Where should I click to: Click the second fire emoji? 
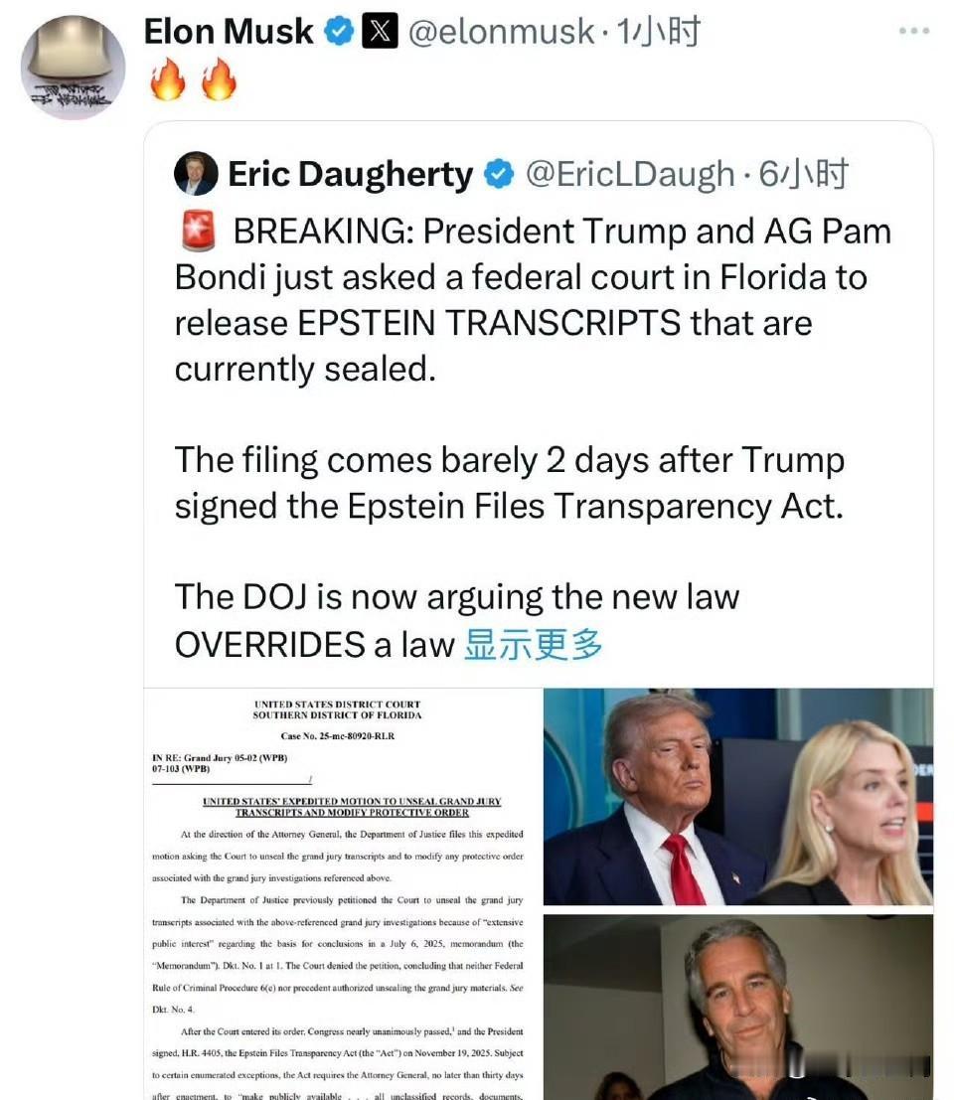[x=219, y=79]
